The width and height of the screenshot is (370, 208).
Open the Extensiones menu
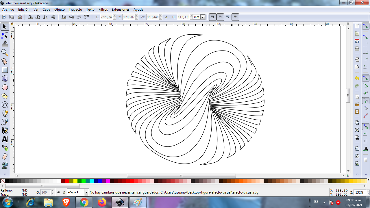pyautogui.click(x=121, y=10)
